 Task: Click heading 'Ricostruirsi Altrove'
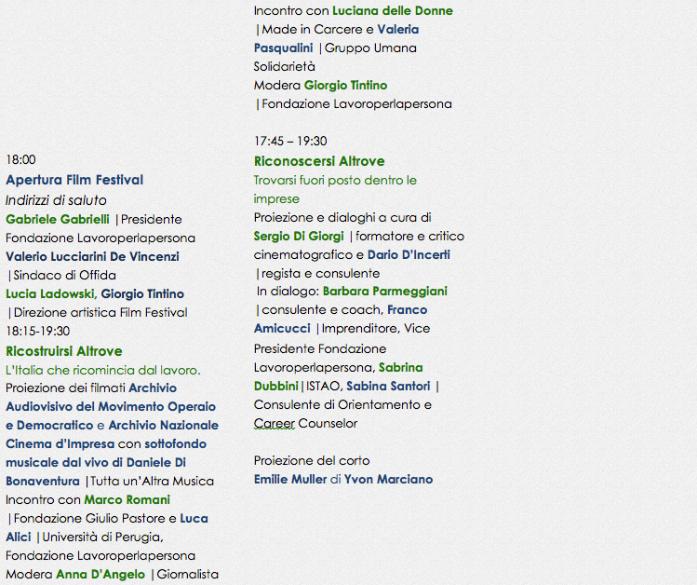click(64, 351)
